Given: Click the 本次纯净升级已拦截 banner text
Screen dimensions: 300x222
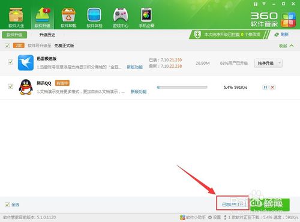Looking at the screenshot, I should [x=232, y=35].
